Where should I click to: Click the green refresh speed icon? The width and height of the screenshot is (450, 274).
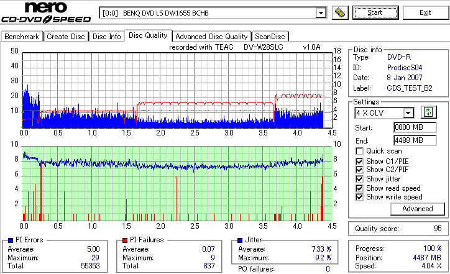(x=428, y=112)
